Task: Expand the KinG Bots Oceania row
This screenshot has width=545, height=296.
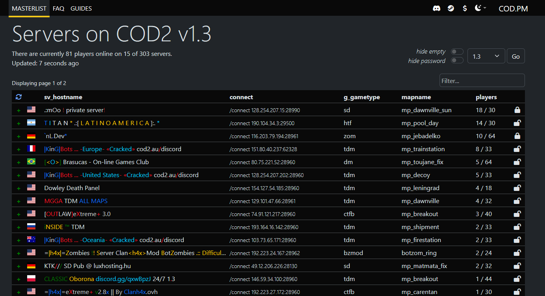Action: coord(18,240)
